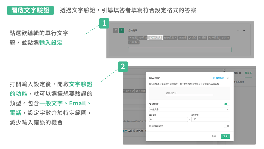Open 輸入設定 in the 您的名字 question toolbar
Image resolution: width=264 pixels, height=149 pixels.
(155, 38)
